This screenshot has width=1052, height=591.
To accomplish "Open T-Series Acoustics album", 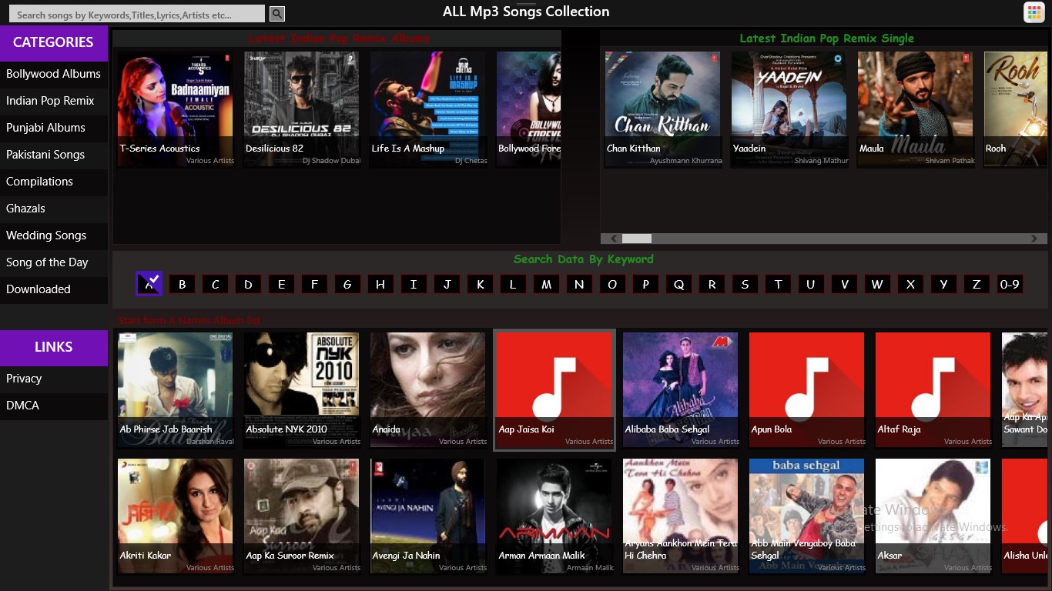I will (176, 109).
